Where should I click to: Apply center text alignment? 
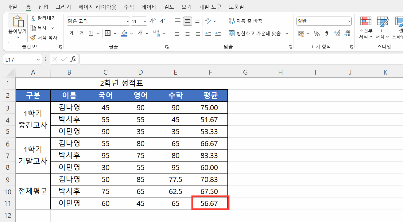[x=187, y=33]
